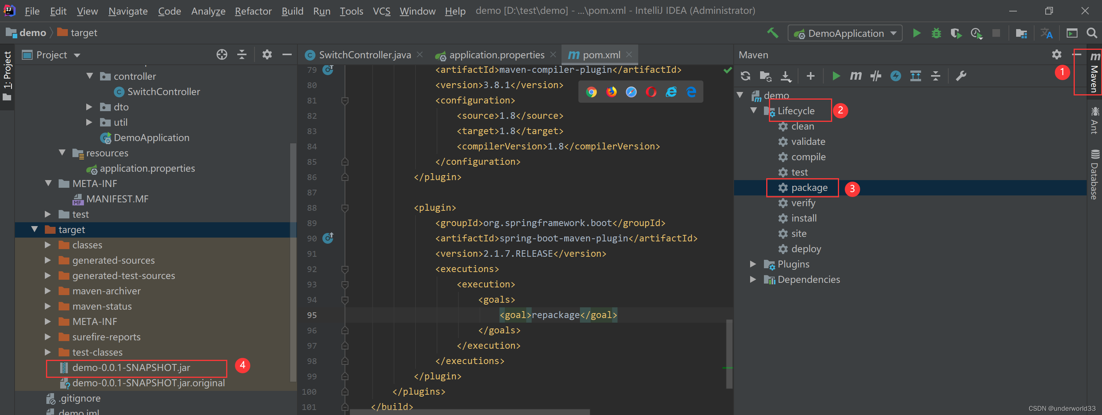Click Add Maven Projects plus icon
This screenshot has width=1102, height=415.
tap(810, 76)
